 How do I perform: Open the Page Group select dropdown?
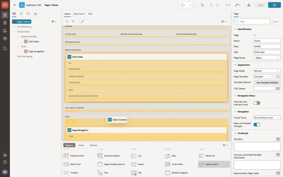click(267, 58)
